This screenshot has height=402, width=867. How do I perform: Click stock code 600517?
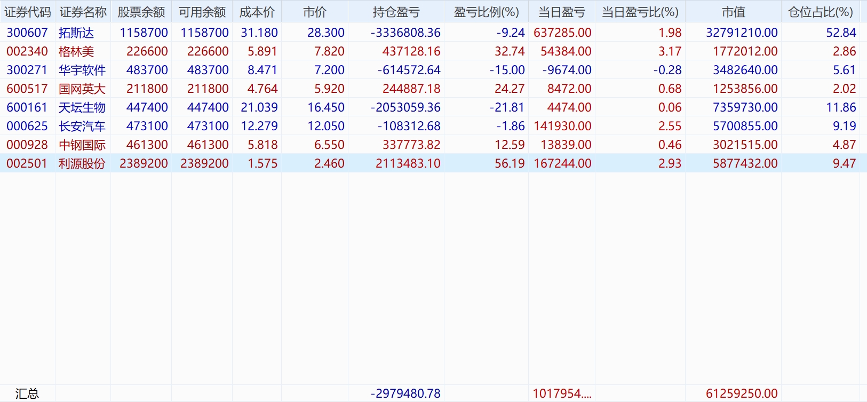[27, 89]
